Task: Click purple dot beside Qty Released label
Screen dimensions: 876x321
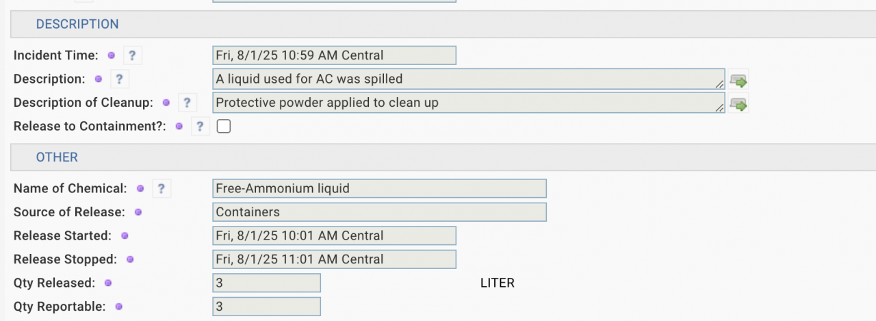Action: [x=107, y=283]
